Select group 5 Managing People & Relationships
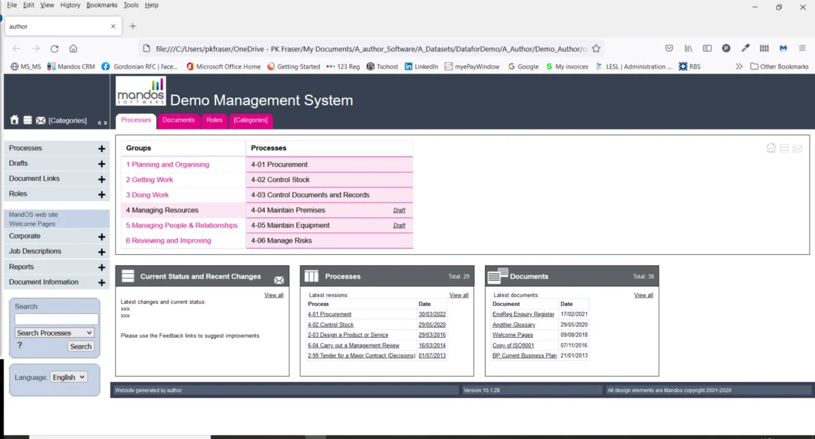Screen dimensions: 815x439 [182, 226]
